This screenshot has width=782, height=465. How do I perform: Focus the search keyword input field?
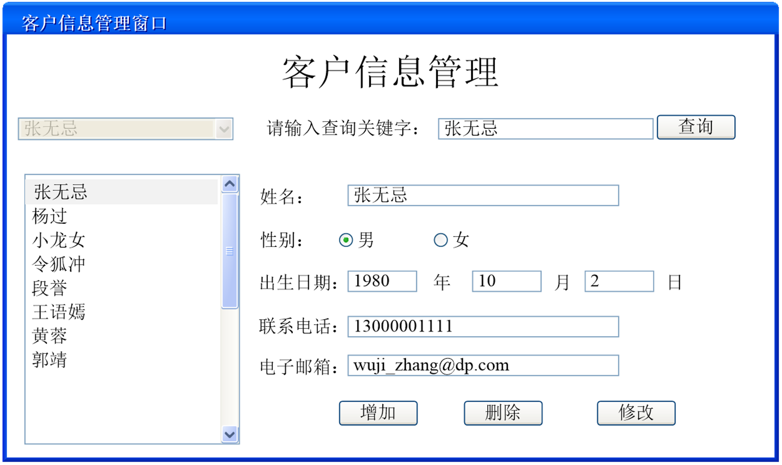point(546,129)
